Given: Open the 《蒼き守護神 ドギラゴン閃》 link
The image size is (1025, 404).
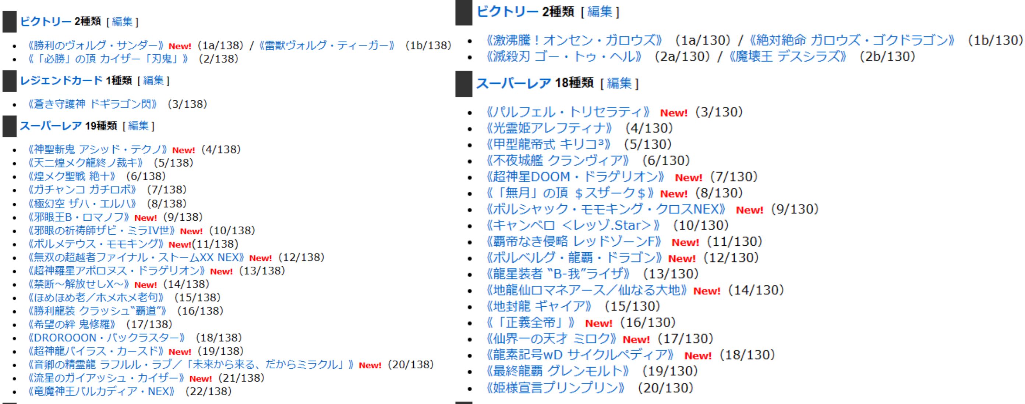Looking at the screenshot, I should [x=92, y=104].
